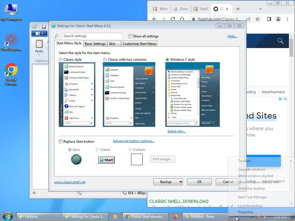Screen dimensions: 295x221
Task: Open Customize Start Menu tab
Action: pyautogui.click(x=139, y=44)
